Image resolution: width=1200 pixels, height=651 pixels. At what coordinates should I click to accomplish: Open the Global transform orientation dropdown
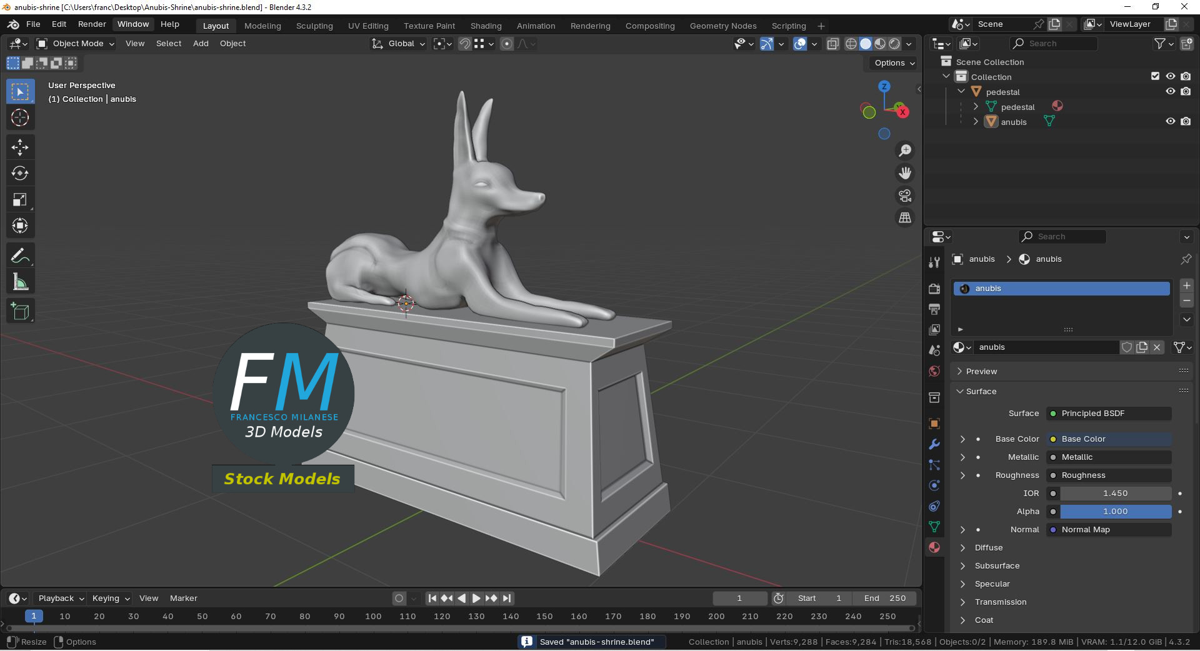tap(398, 44)
